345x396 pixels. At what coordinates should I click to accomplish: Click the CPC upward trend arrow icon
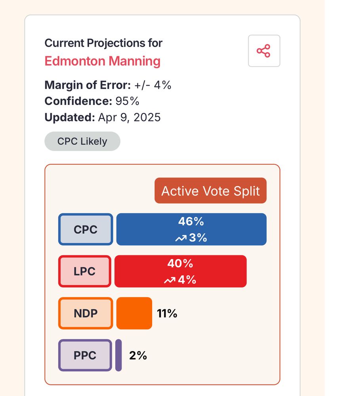click(181, 238)
